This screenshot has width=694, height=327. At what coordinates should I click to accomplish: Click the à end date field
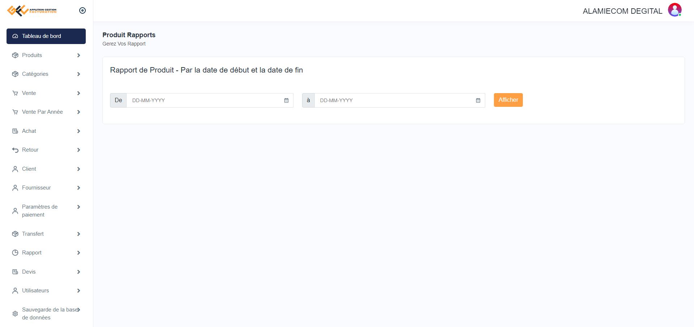click(x=394, y=100)
